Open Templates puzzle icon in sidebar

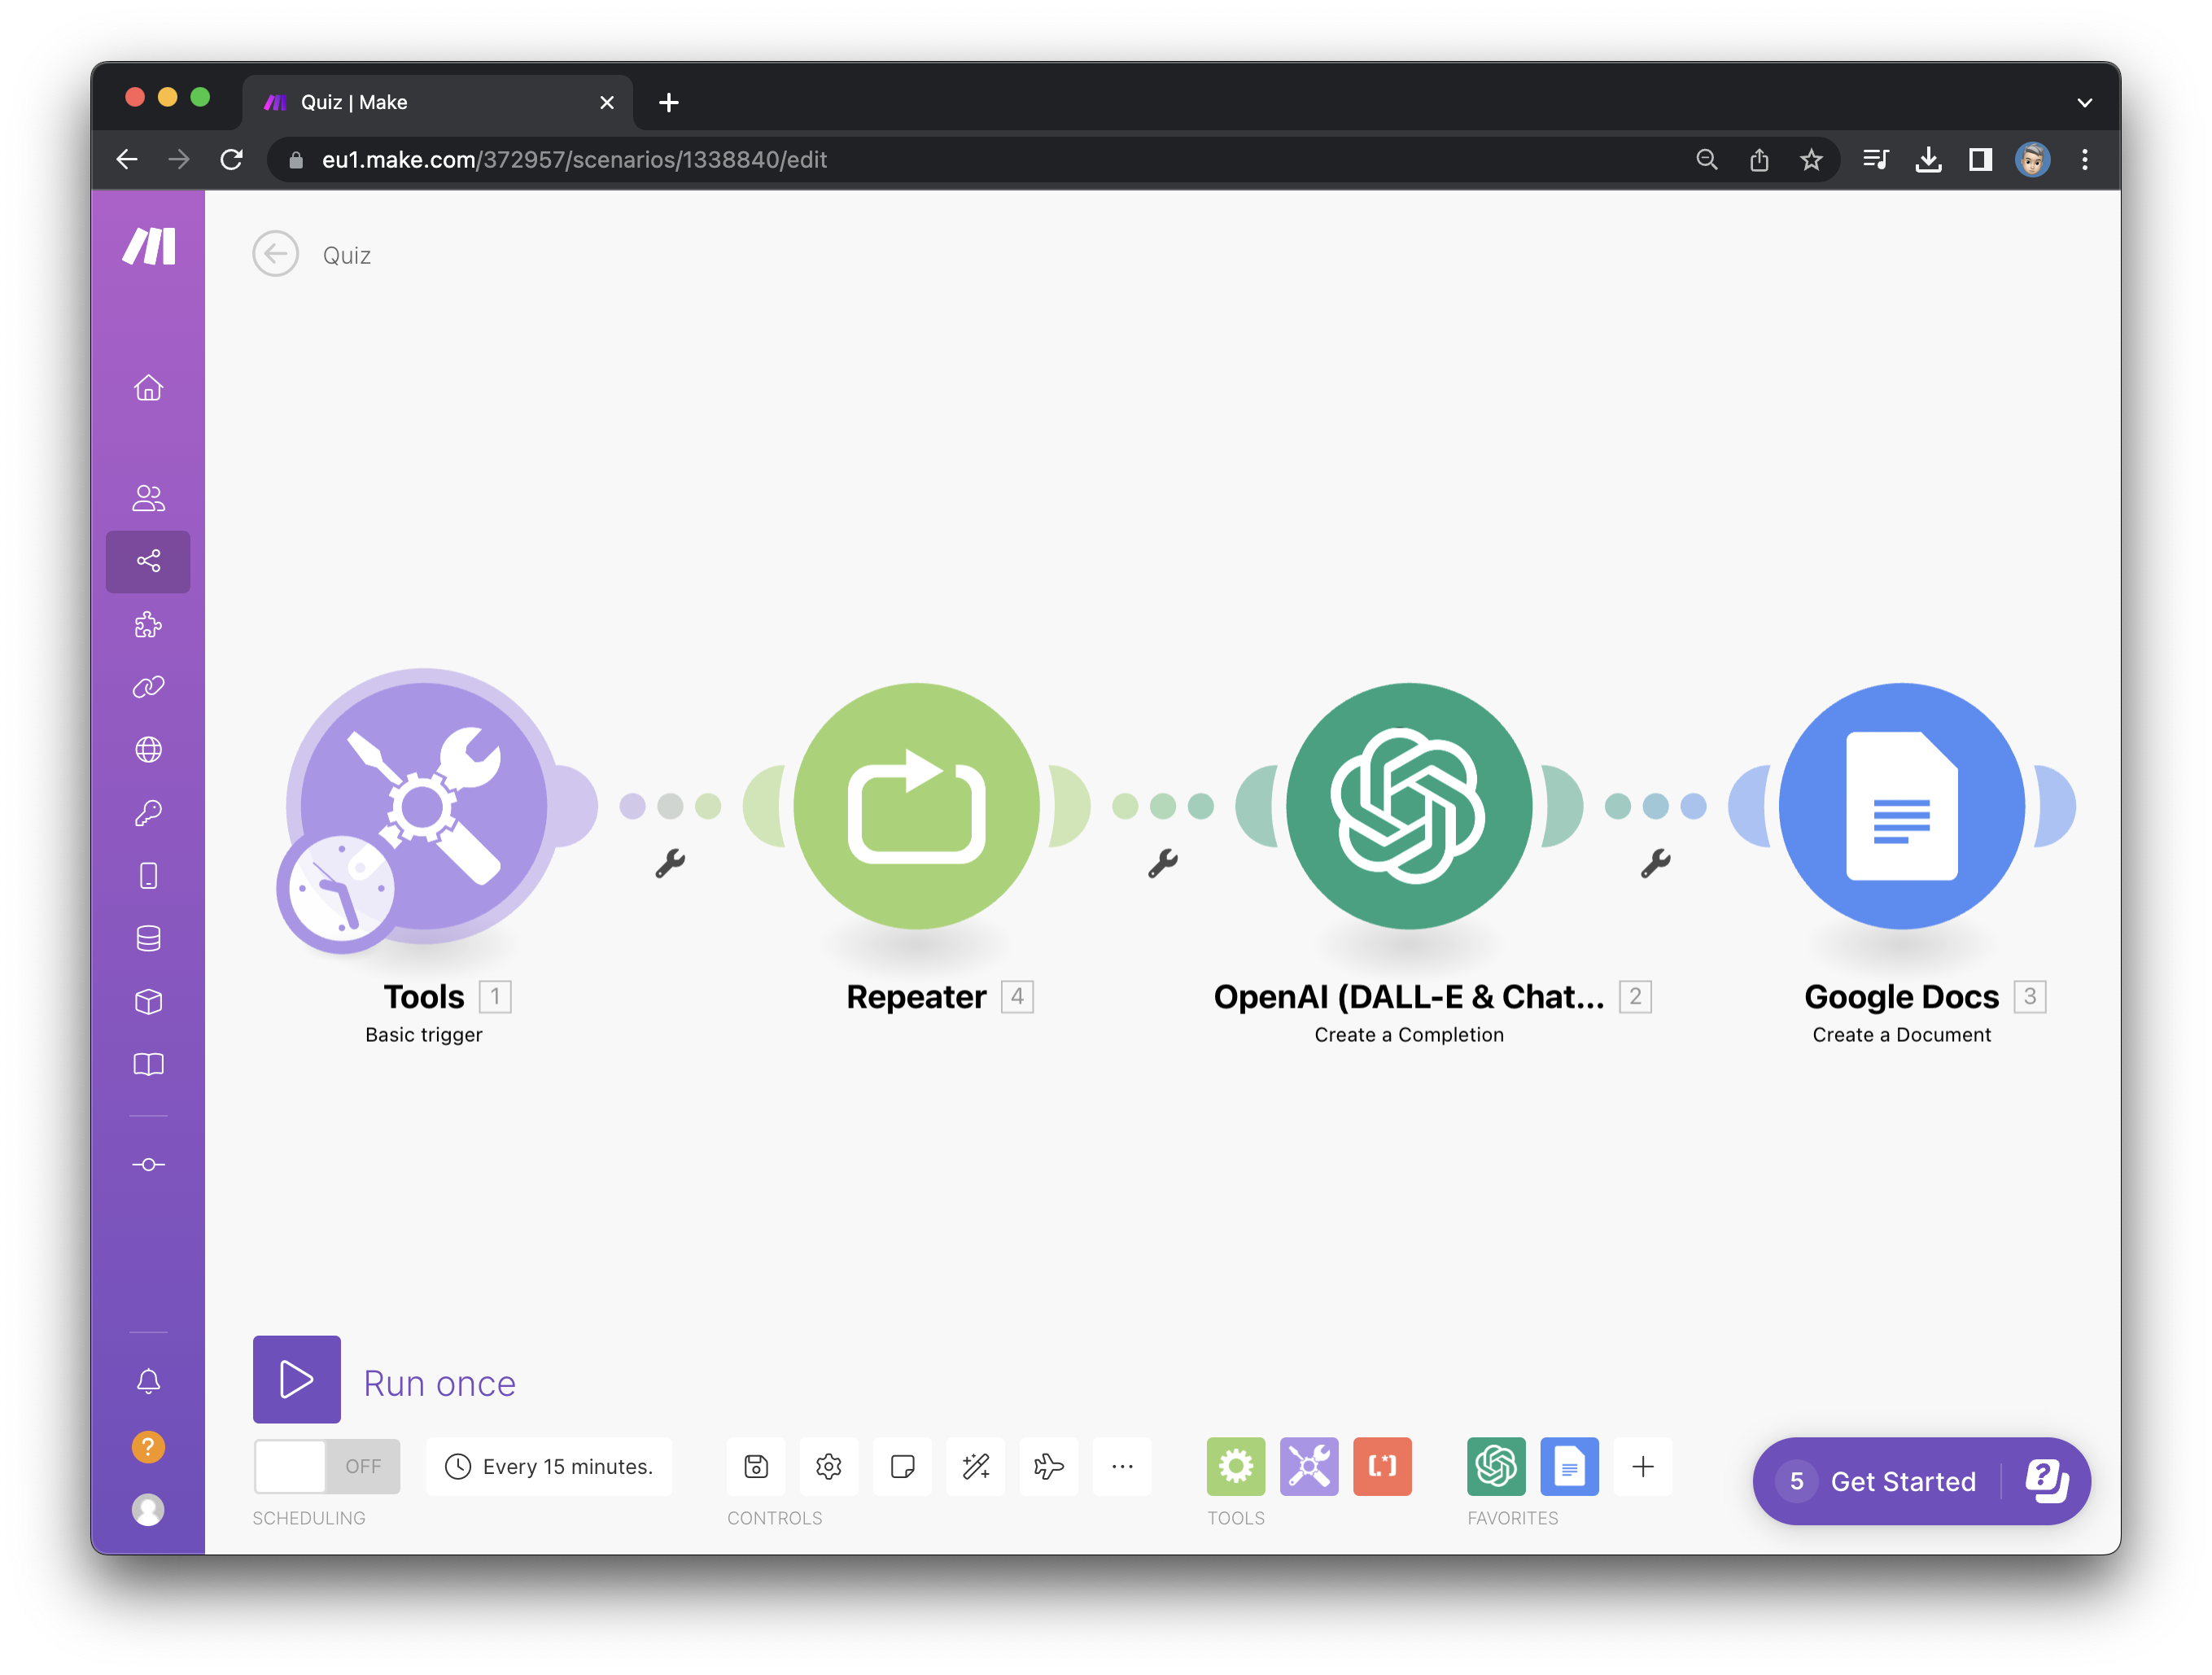tap(148, 625)
